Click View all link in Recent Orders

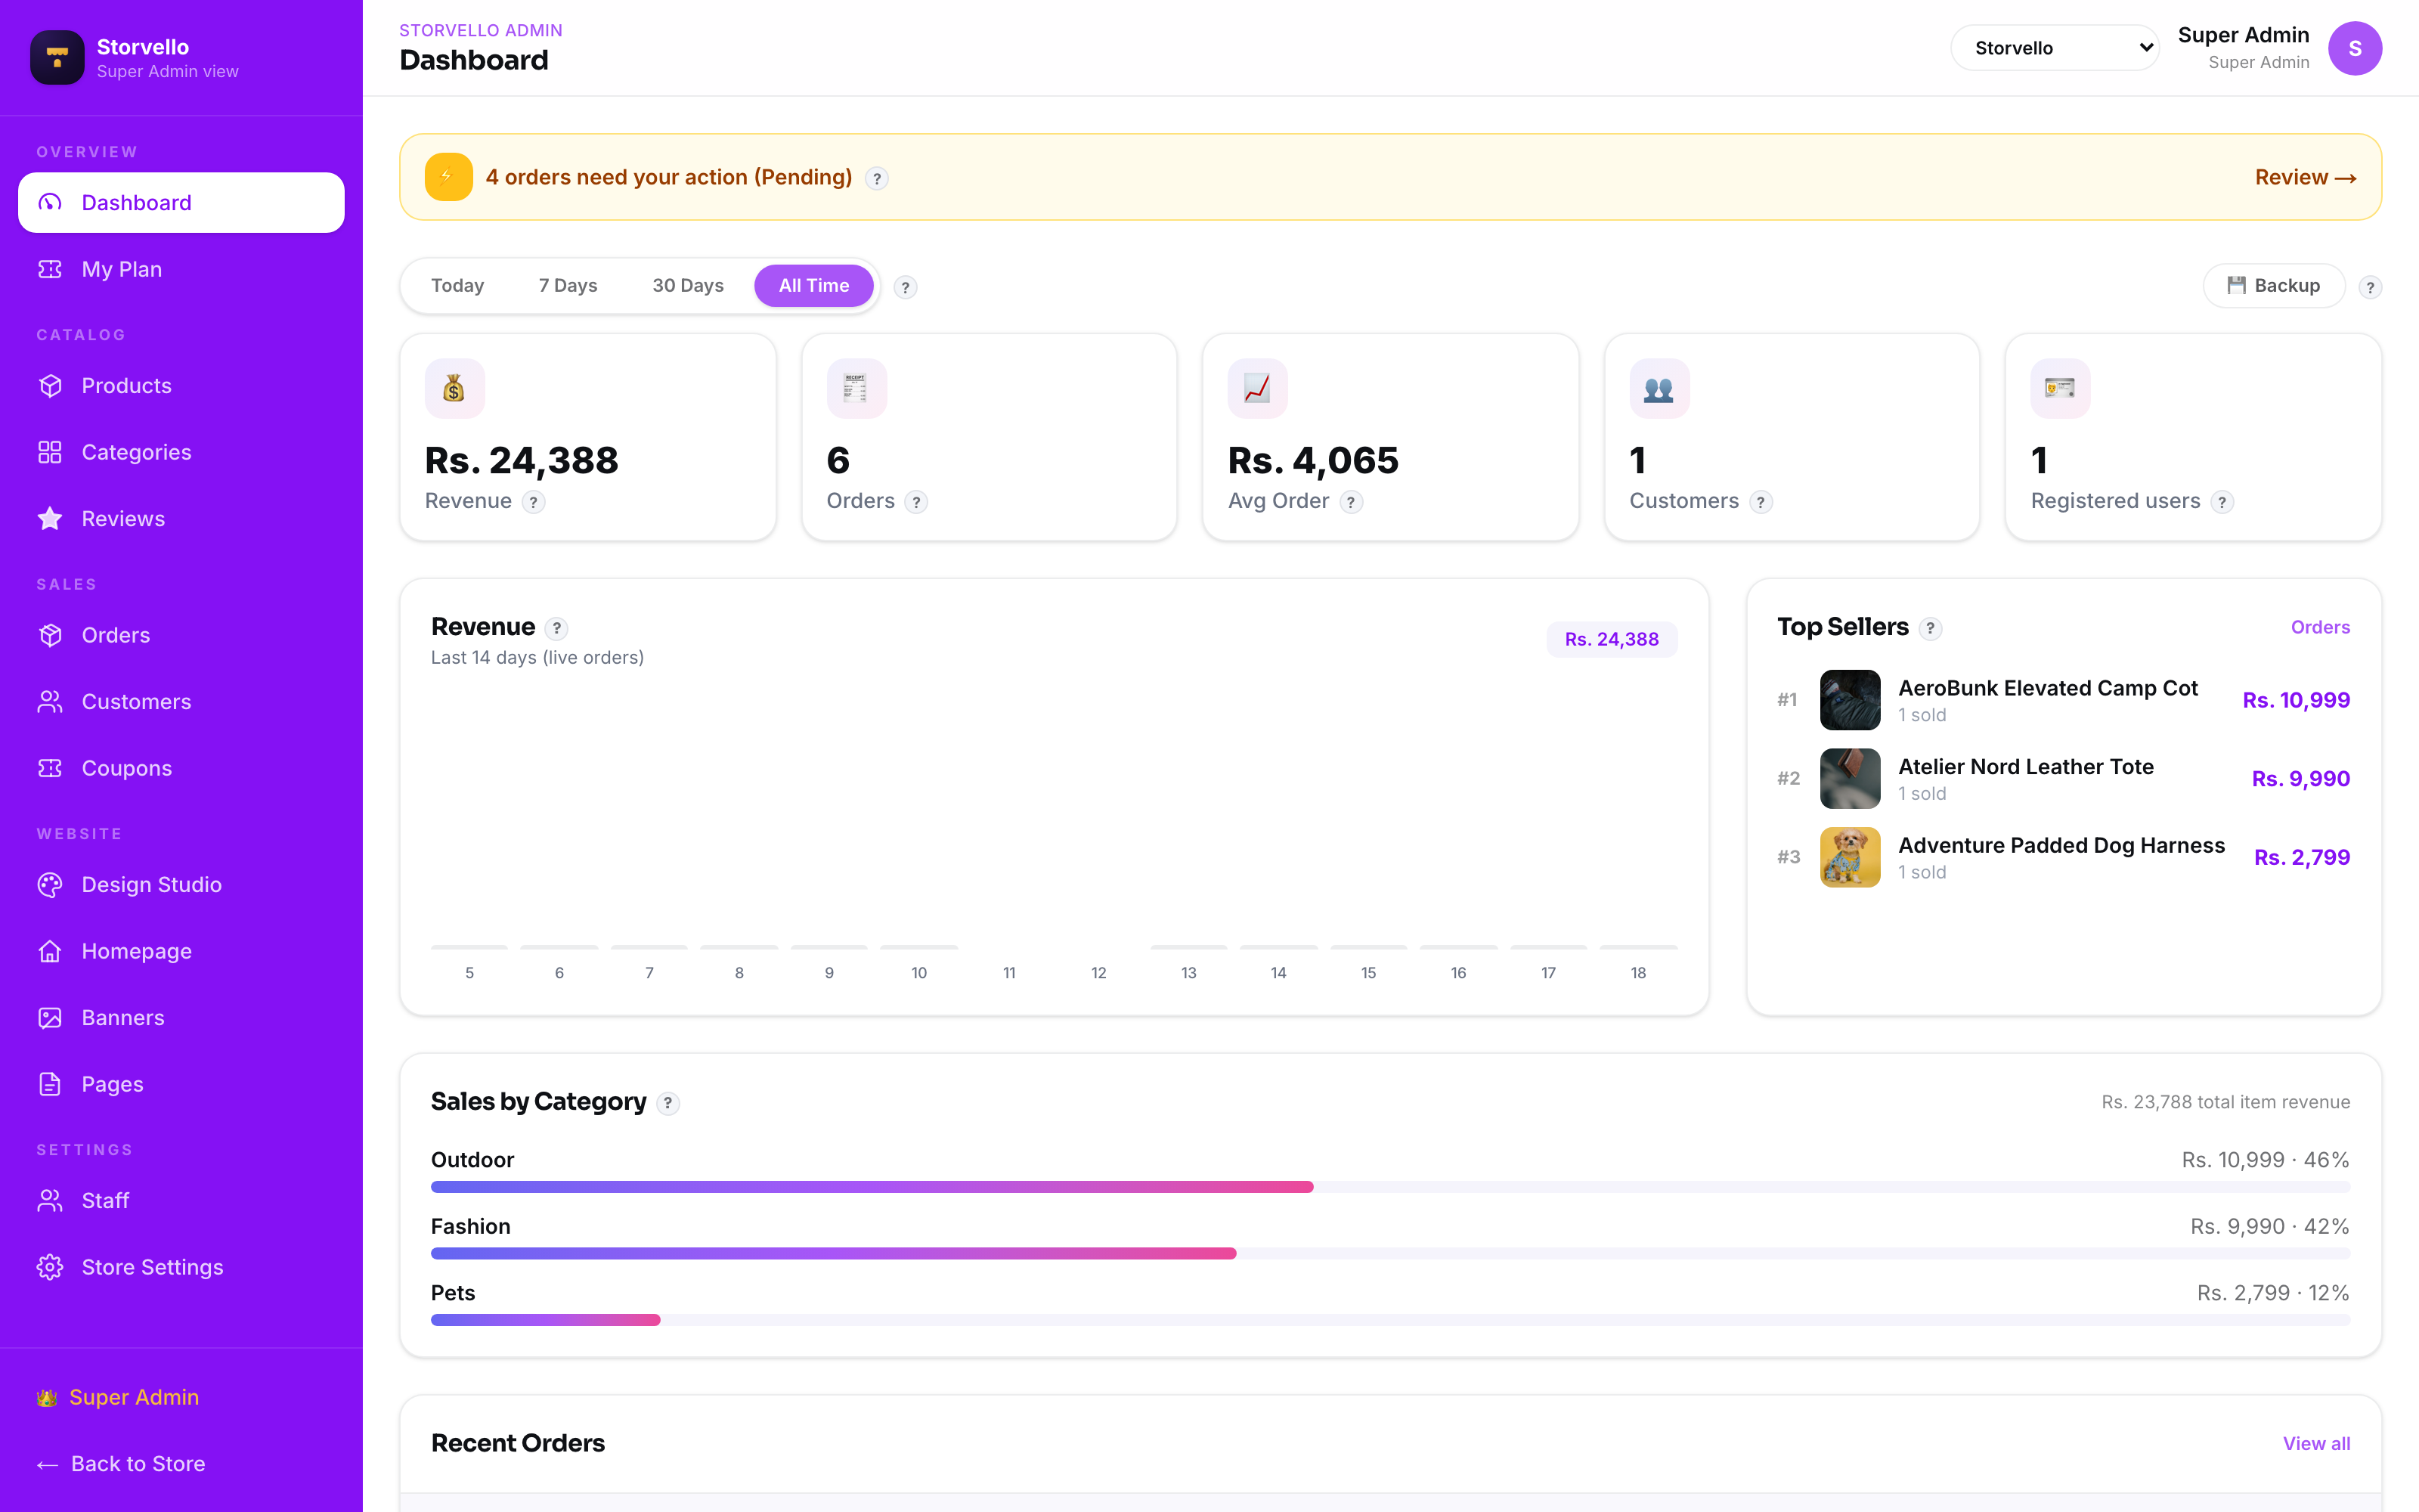(2316, 1443)
